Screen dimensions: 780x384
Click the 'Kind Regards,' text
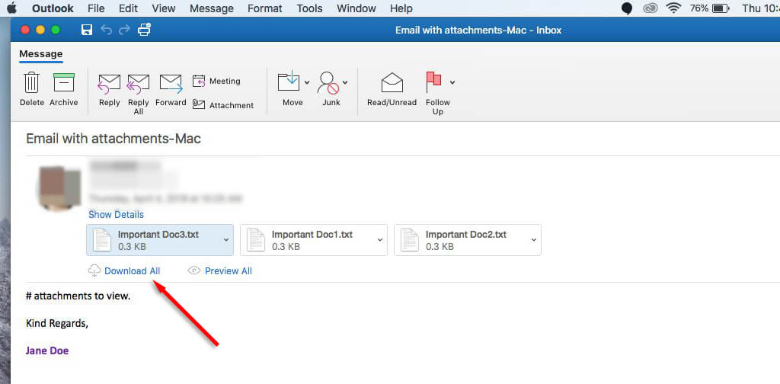pyautogui.click(x=57, y=323)
